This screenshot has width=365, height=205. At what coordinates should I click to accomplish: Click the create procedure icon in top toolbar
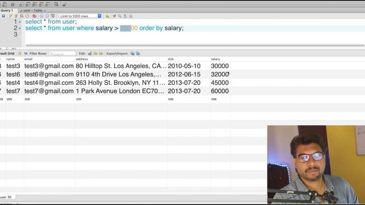pos(41,5)
